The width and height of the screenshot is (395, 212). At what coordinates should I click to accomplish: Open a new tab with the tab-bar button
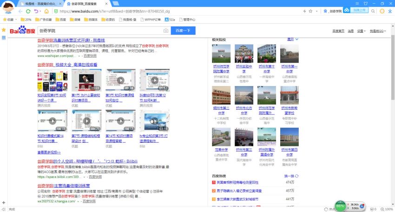(x=116, y=3)
